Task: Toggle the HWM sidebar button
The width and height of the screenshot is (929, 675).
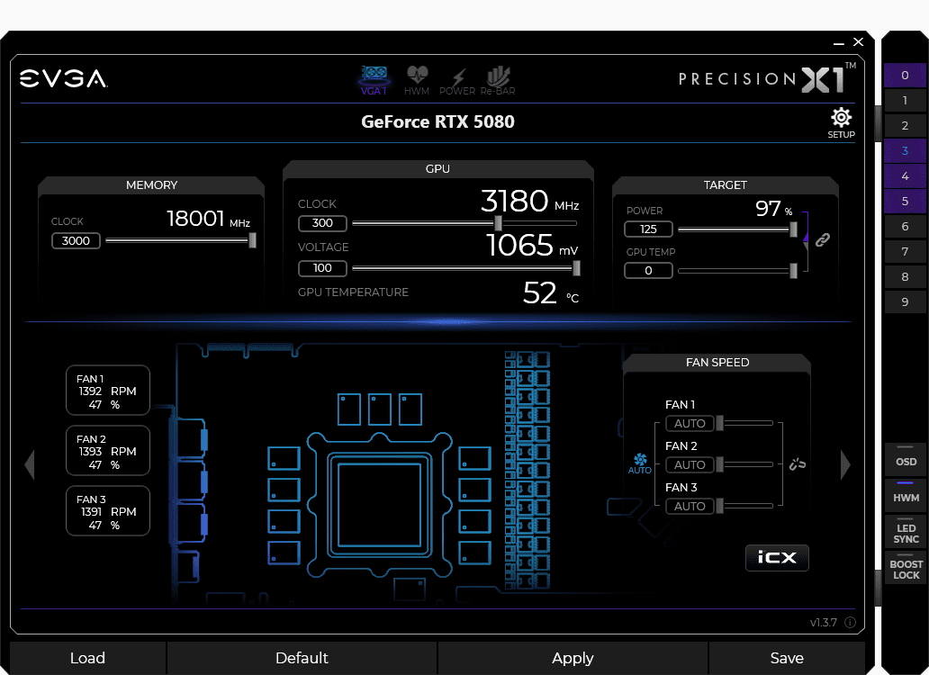Action: tap(906, 496)
